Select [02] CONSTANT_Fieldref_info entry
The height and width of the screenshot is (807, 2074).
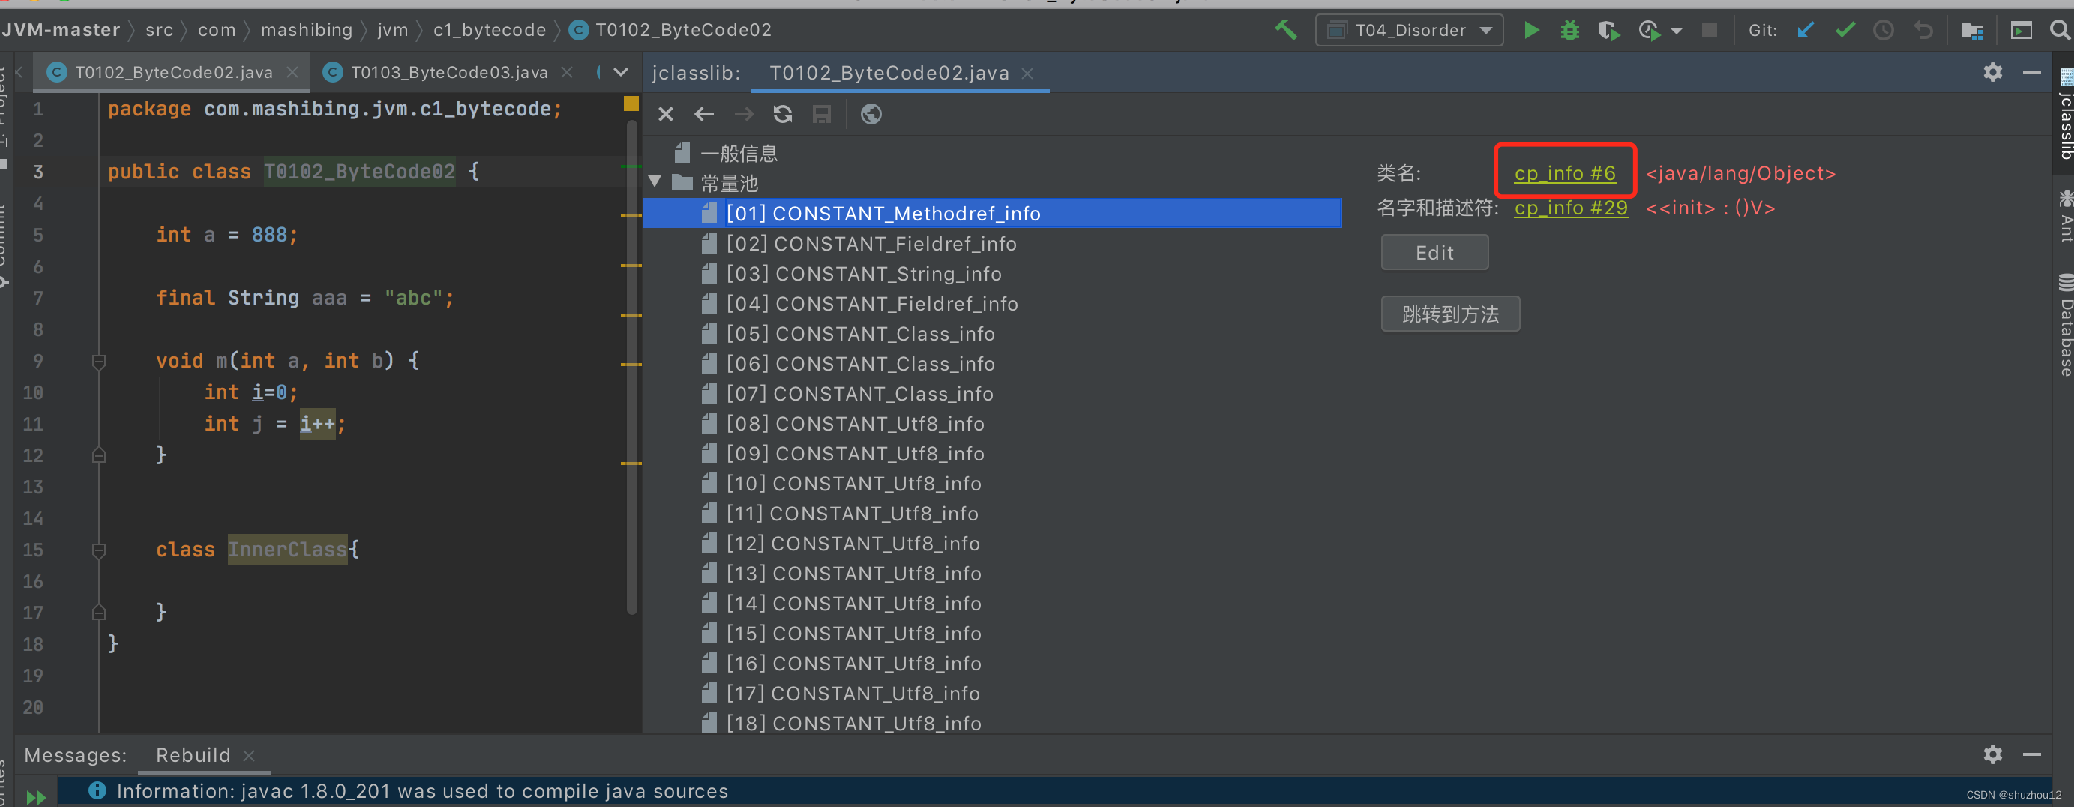(x=871, y=243)
